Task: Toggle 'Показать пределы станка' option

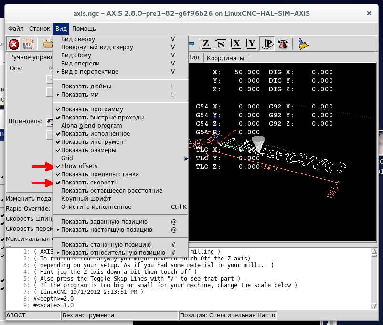Action: 120,174
